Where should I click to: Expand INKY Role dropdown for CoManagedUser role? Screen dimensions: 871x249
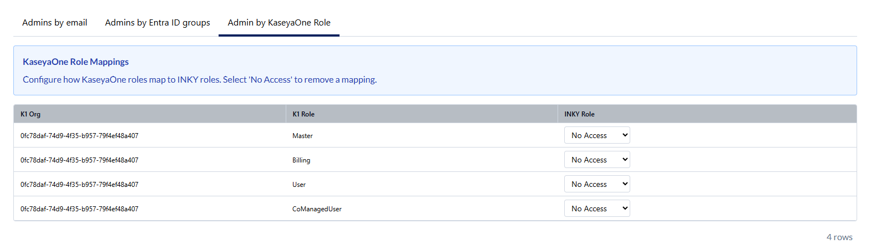[597, 209]
